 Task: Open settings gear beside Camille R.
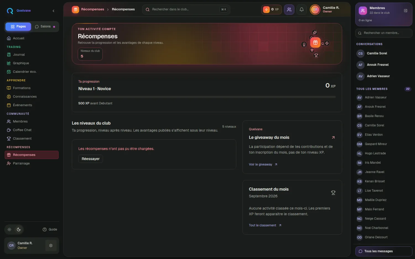(51, 245)
